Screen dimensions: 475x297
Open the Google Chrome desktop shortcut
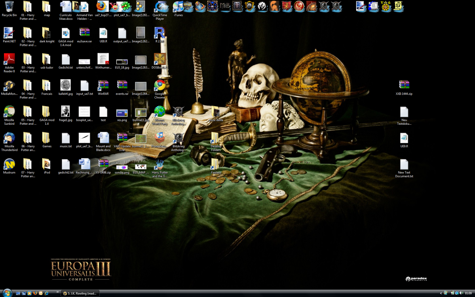click(x=160, y=86)
